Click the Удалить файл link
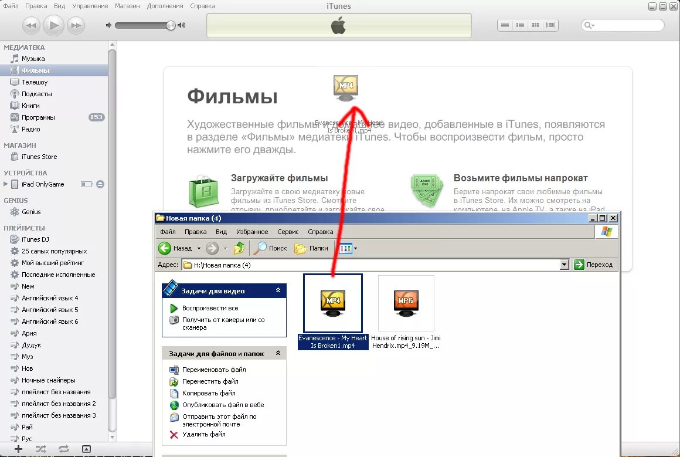This screenshot has width=680, height=457. (203, 434)
